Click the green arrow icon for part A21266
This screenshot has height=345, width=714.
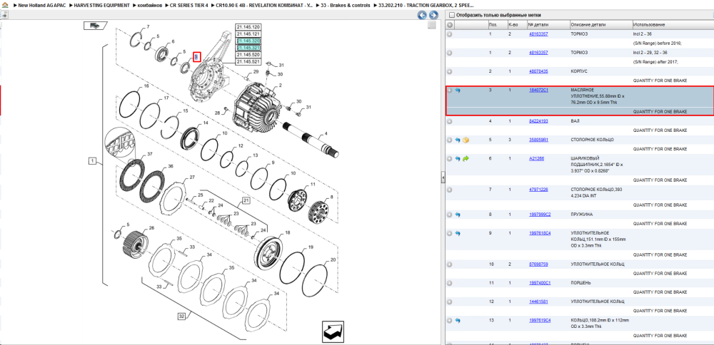pyautogui.click(x=466, y=159)
